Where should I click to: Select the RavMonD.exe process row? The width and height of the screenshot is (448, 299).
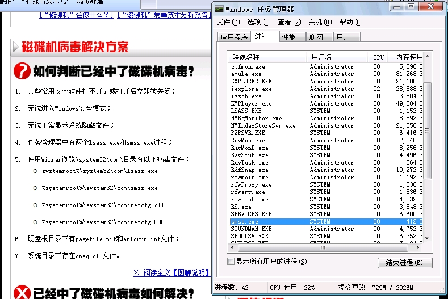(326, 148)
